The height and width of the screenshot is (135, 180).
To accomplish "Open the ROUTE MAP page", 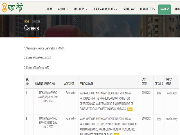I will pyautogui.click(x=129, y=9).
